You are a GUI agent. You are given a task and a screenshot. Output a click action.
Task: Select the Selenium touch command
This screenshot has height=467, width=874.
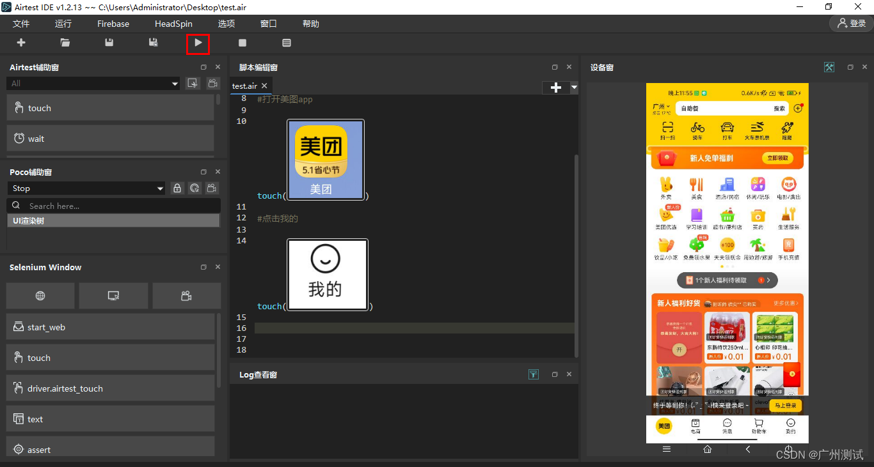(x=110, y=358)
